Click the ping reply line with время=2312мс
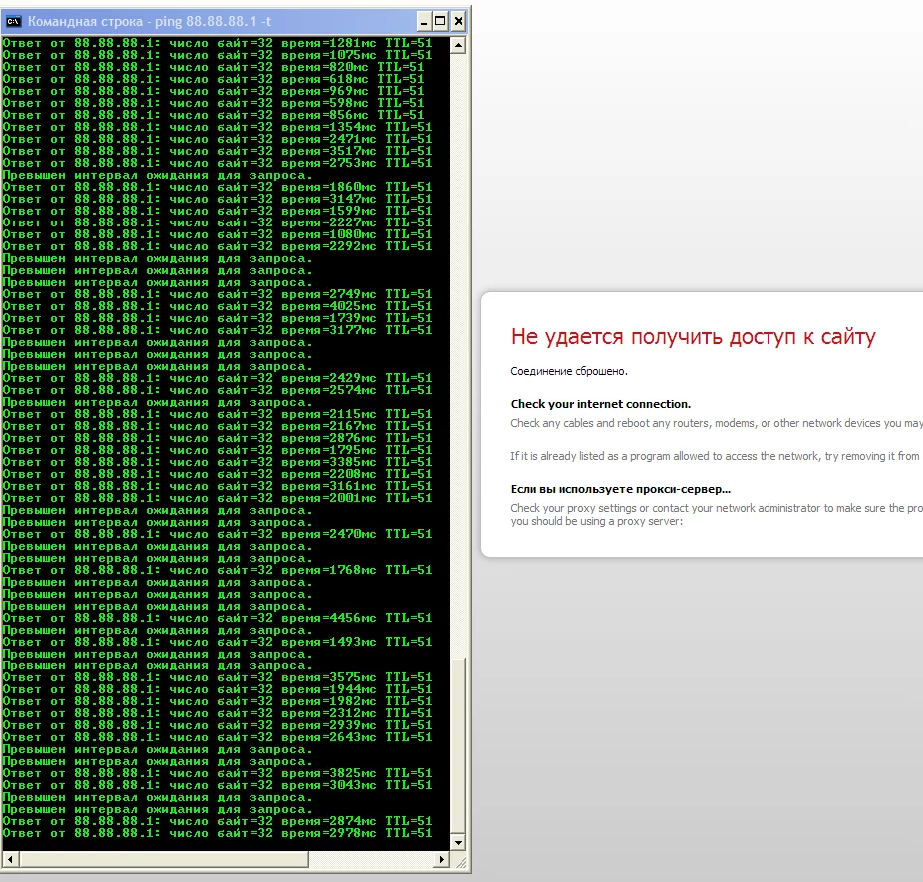 tap(217, 714)
